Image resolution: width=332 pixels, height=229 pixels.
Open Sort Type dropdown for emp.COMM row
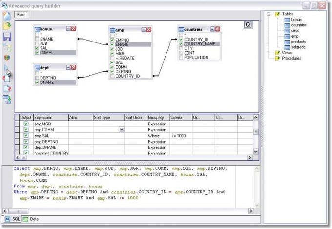122,130
